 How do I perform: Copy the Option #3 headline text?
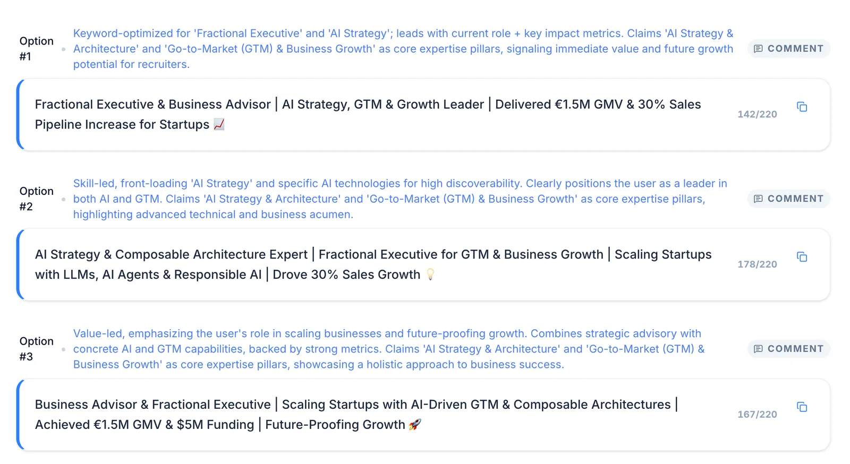[x=802, y=407]
